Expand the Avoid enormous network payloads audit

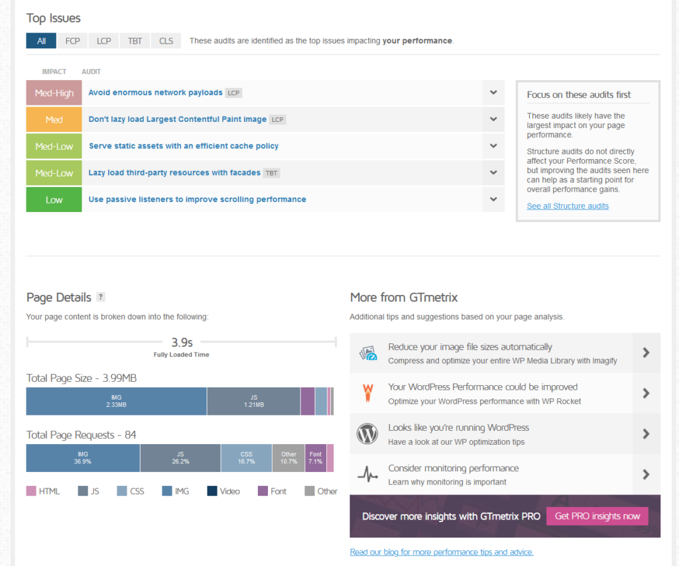click(x=493, y=93)
